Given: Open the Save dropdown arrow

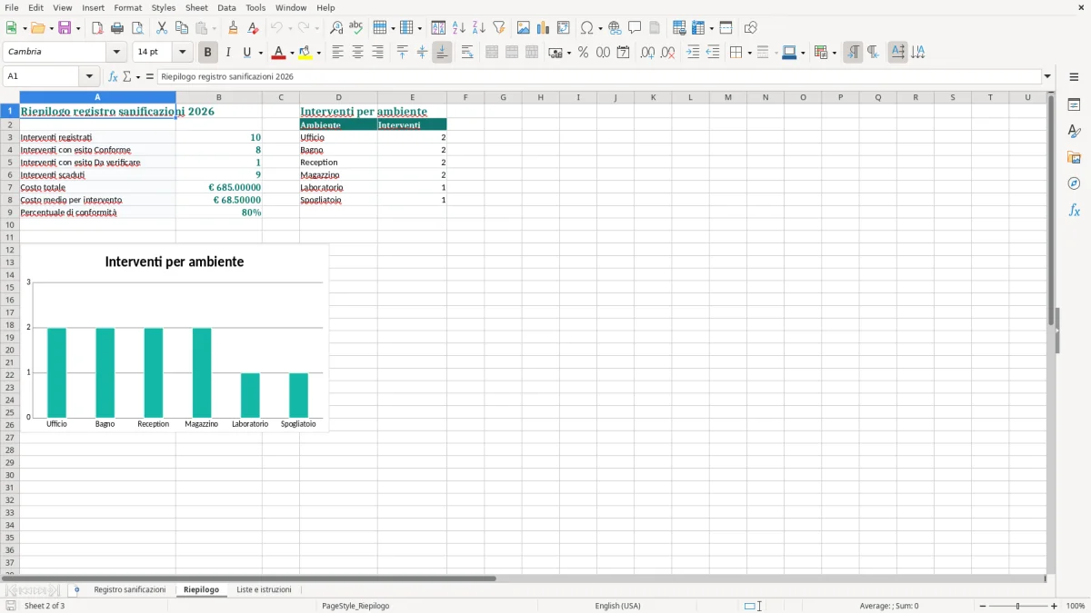Looking at the screenshot, I should [x=78, y=28].
